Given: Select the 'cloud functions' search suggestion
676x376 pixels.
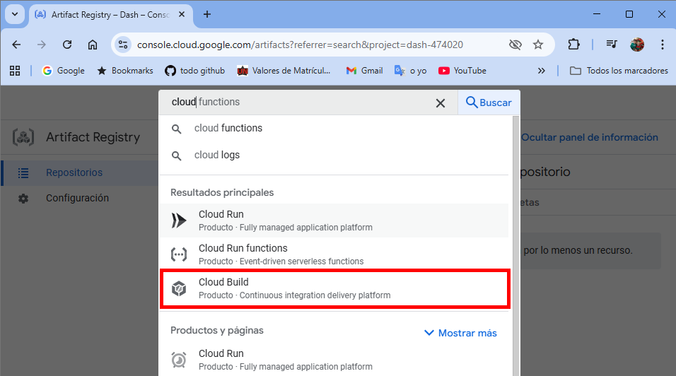Looking at the screenshot, I should [334, 129].
